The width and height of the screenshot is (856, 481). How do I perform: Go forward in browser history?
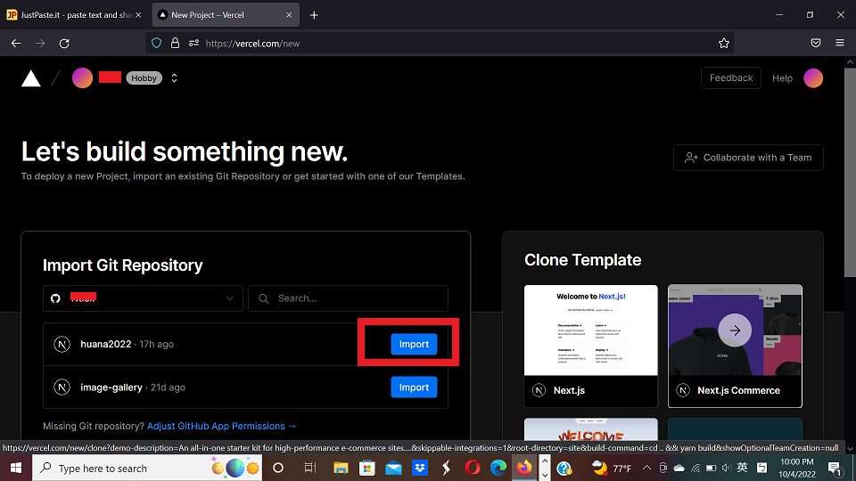pos(40,43)
